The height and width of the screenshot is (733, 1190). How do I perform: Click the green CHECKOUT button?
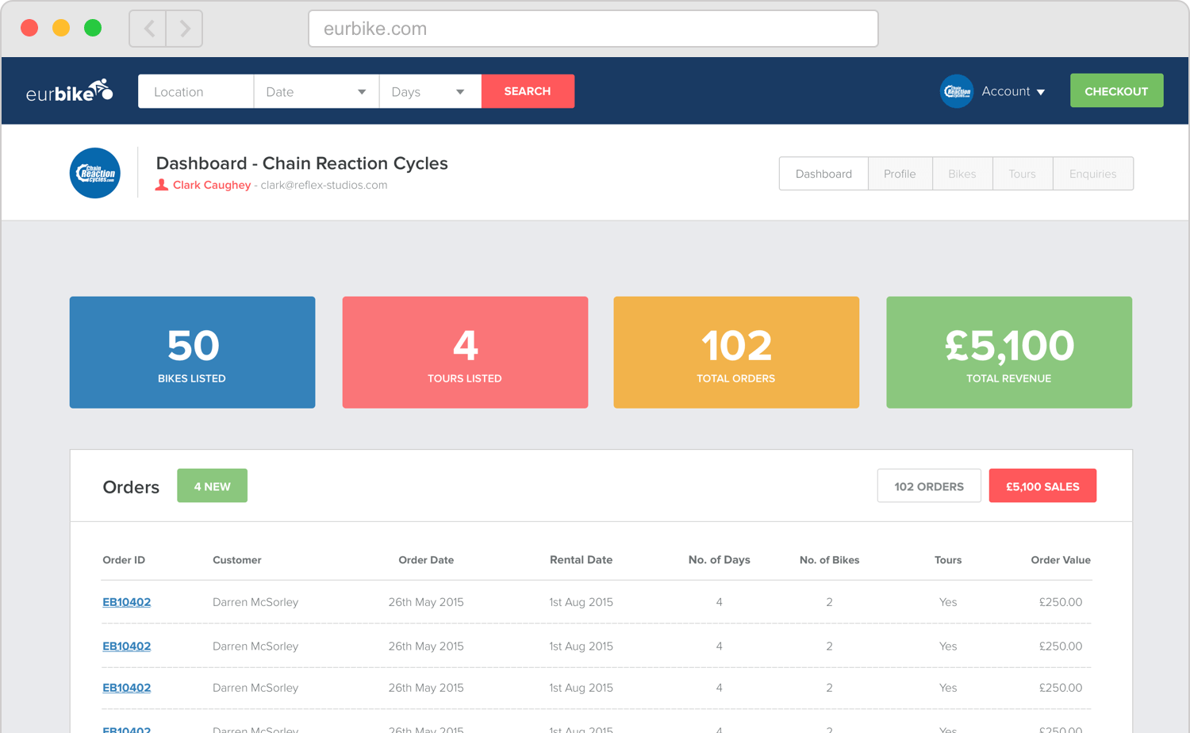(x=1116, y=91)
